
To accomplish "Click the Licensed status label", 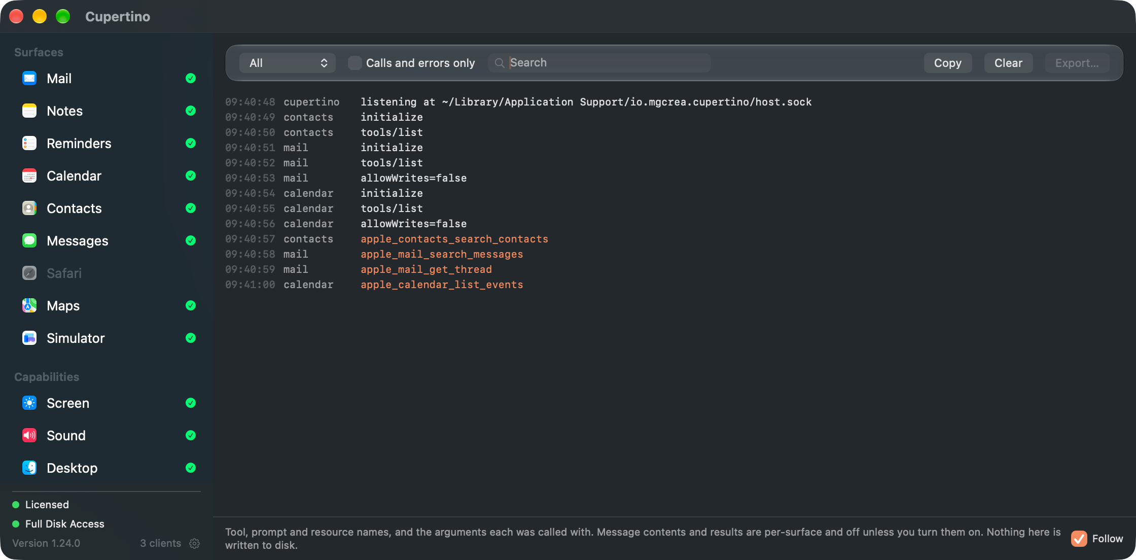I will tap(47, 505).
